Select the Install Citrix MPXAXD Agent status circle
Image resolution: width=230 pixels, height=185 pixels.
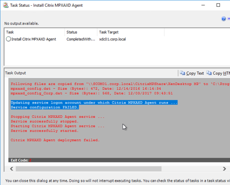coord(8,39)
